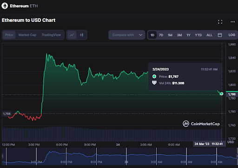238x168 pixels.
Task: Set chart range to 3M
Action: 179,35
